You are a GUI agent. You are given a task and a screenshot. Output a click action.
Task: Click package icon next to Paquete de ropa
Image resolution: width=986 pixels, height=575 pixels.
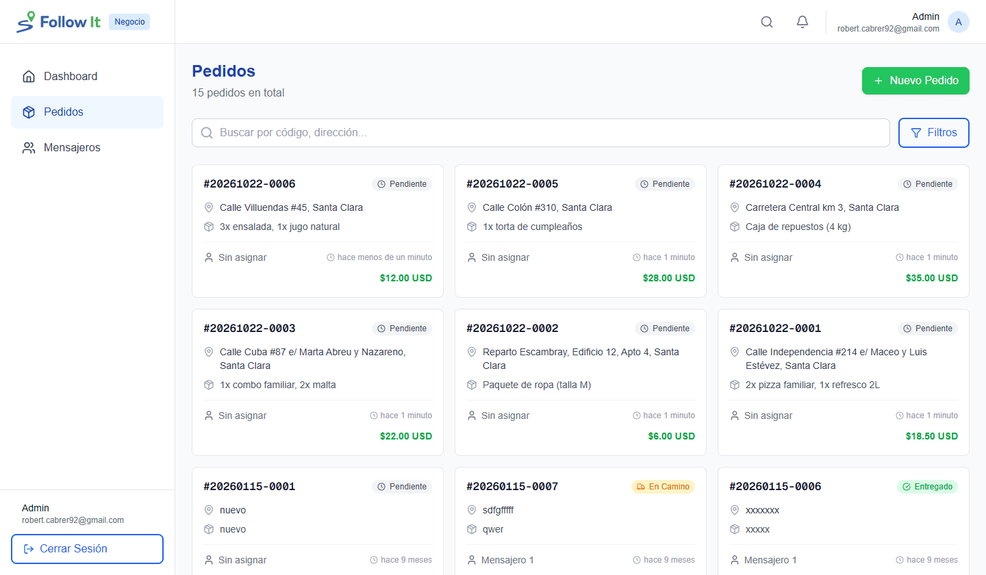[472, 385]
